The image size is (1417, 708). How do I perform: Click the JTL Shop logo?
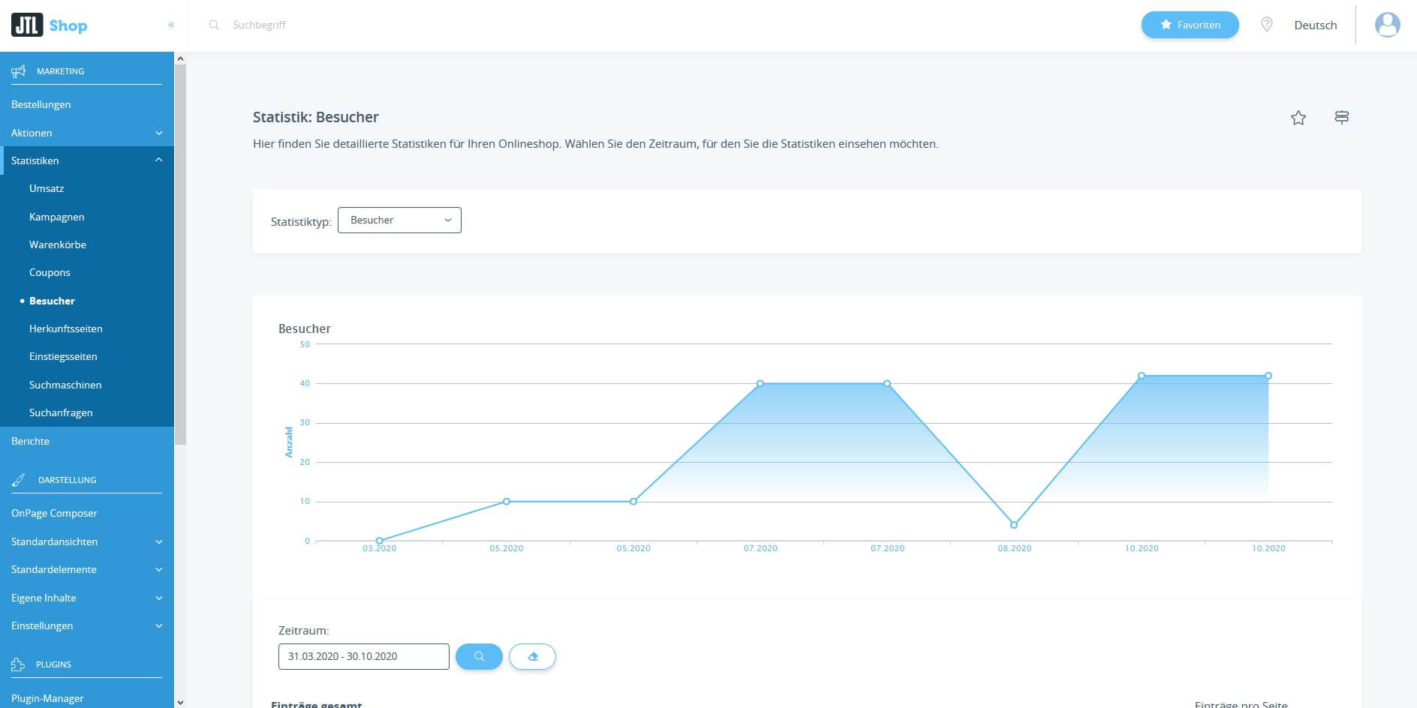tap(50, 25)
